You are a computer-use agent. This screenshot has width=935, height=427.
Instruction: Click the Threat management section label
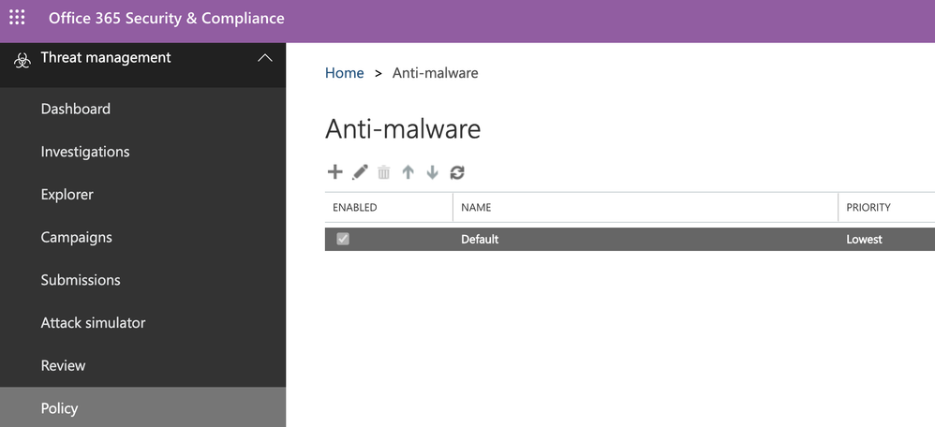click(x=106, y=58)
